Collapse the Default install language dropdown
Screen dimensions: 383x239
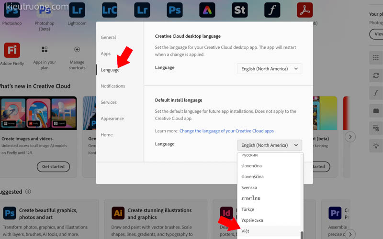(x=270, y=145)
